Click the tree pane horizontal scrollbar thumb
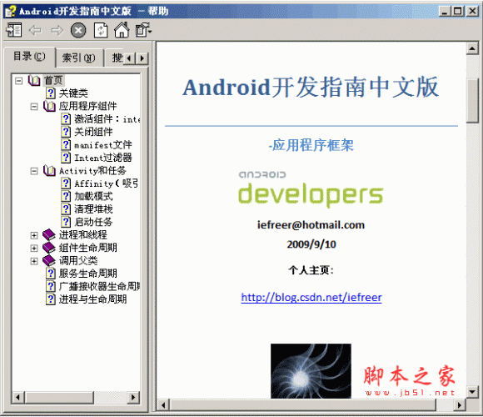 [59, 397]
